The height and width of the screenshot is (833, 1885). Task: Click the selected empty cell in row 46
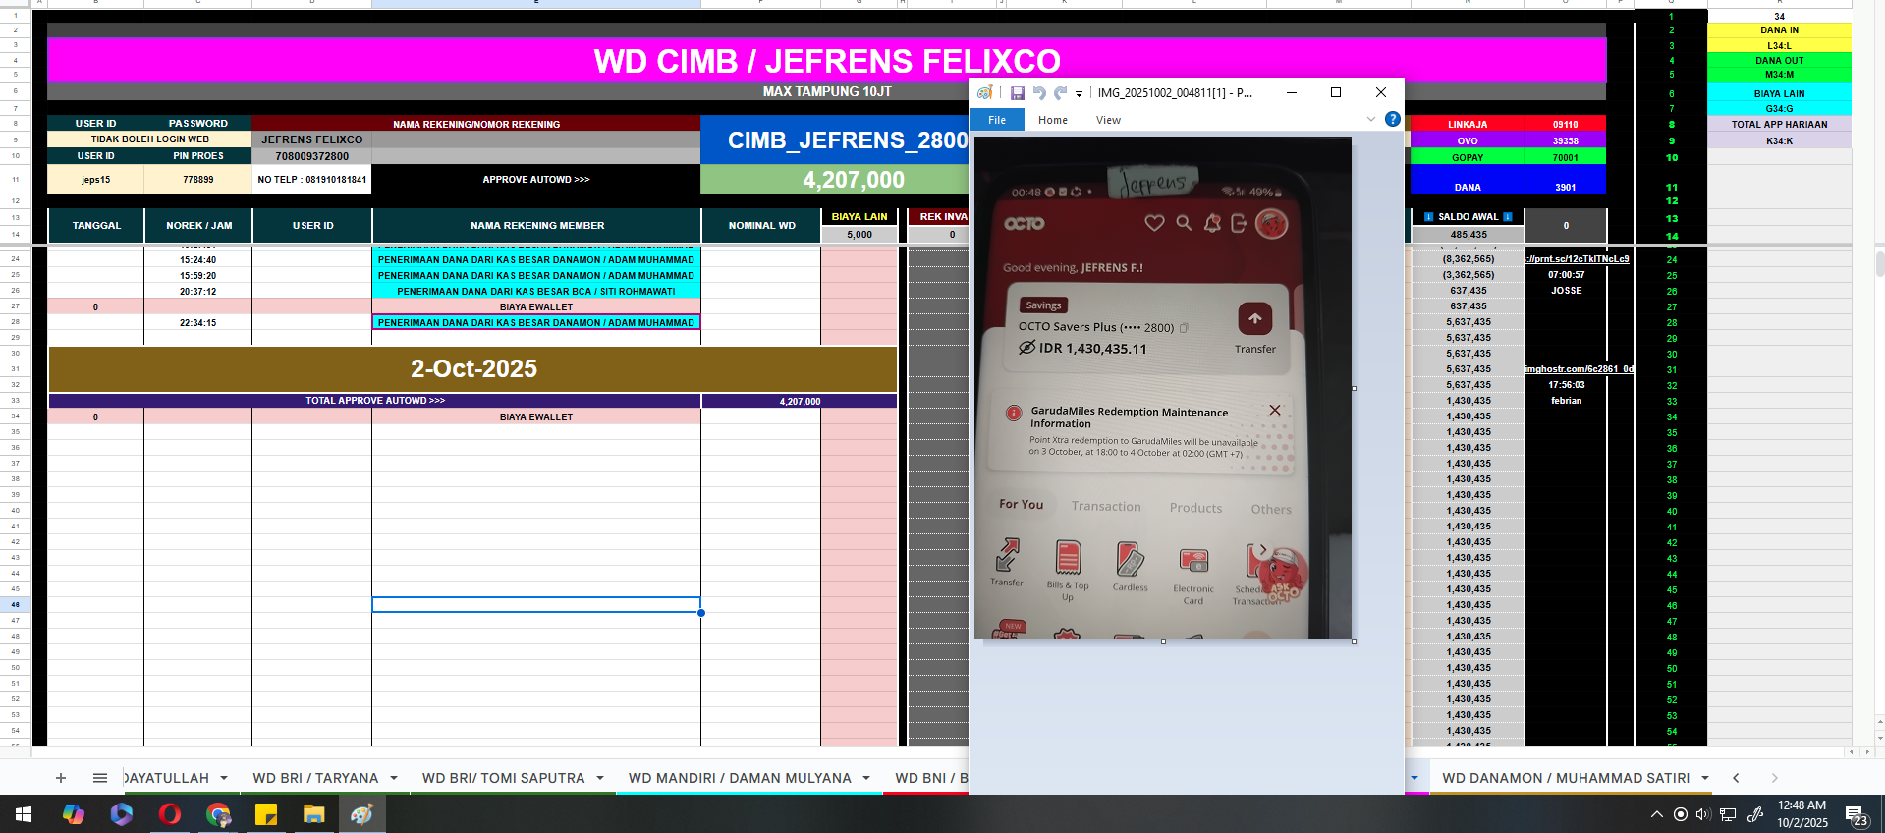pos(536,605)
